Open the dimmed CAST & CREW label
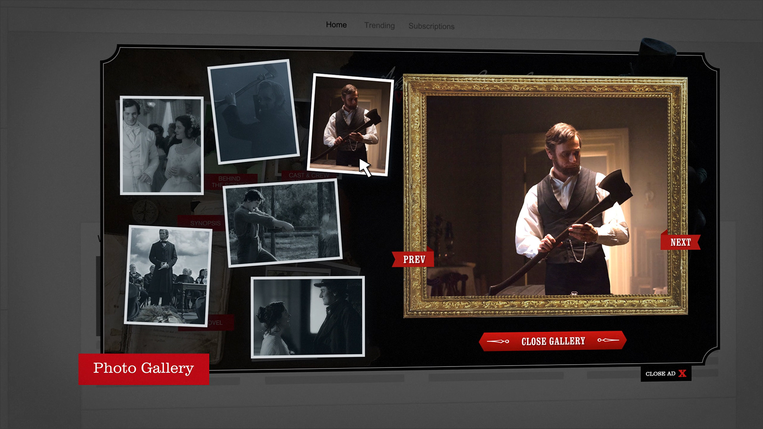 click(x=309, y=175)
